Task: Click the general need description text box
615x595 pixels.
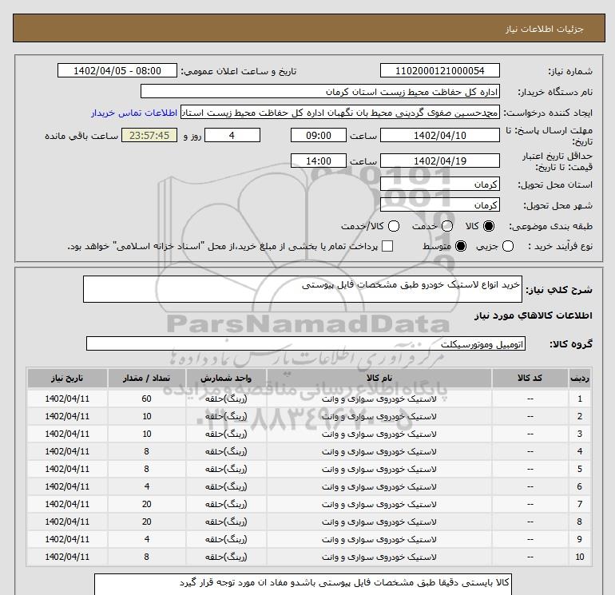Action: tap(303, 289)
